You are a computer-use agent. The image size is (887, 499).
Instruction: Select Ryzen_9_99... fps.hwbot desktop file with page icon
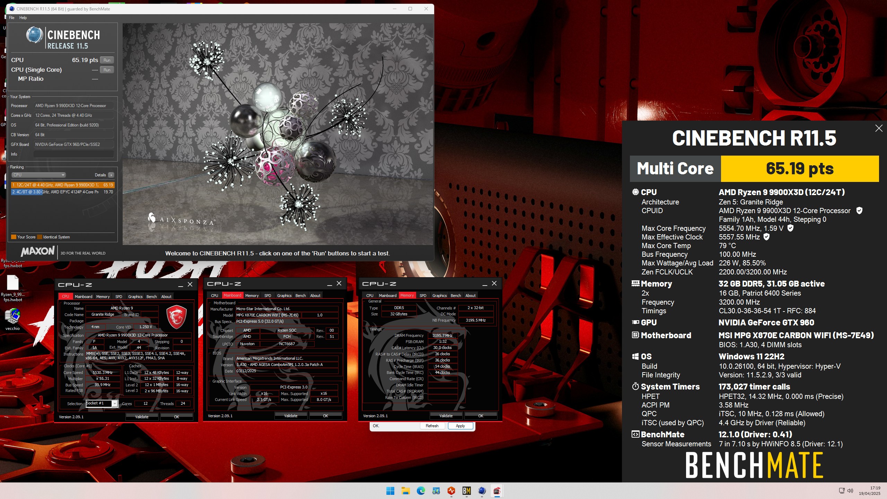[x=12, y=288]
